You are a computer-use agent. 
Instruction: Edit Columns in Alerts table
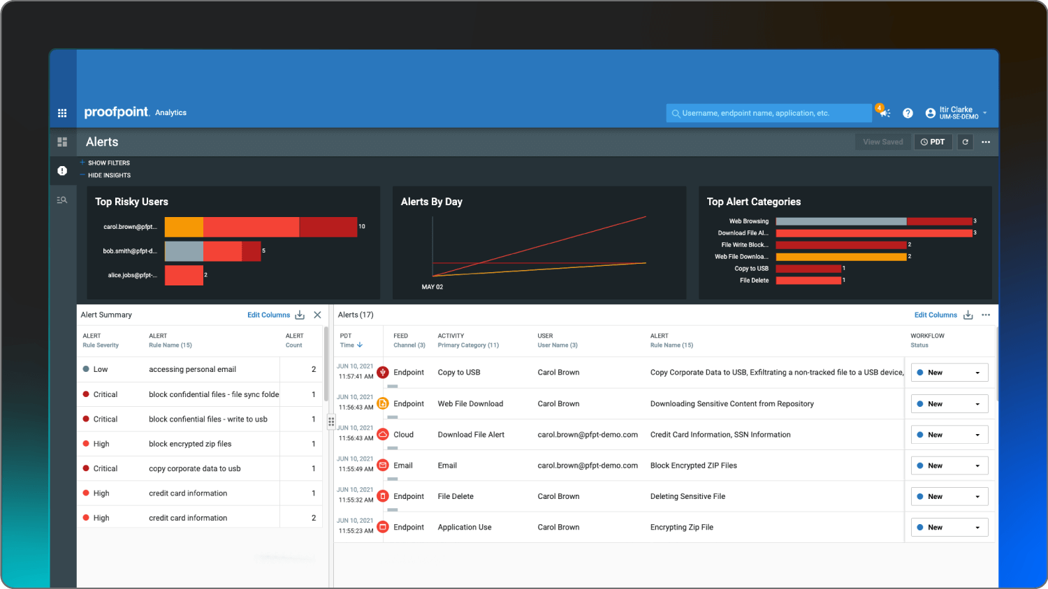(x=936, y=315)
